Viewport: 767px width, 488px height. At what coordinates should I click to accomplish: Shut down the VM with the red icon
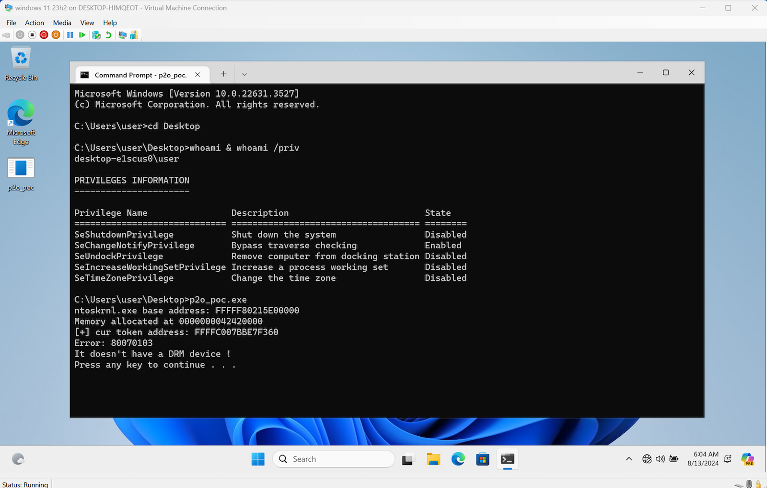(44, 35)
